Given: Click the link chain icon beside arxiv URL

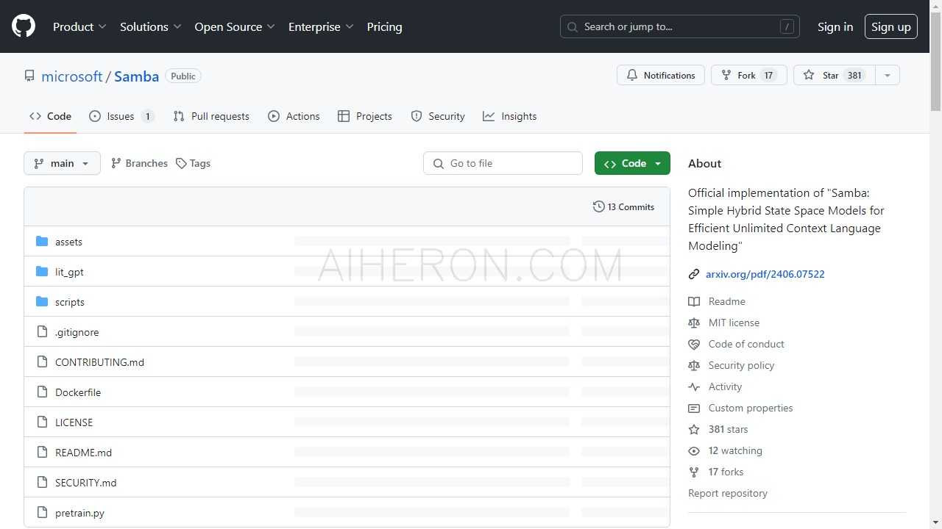Looking at the screenshot, I should pos(694,274).
